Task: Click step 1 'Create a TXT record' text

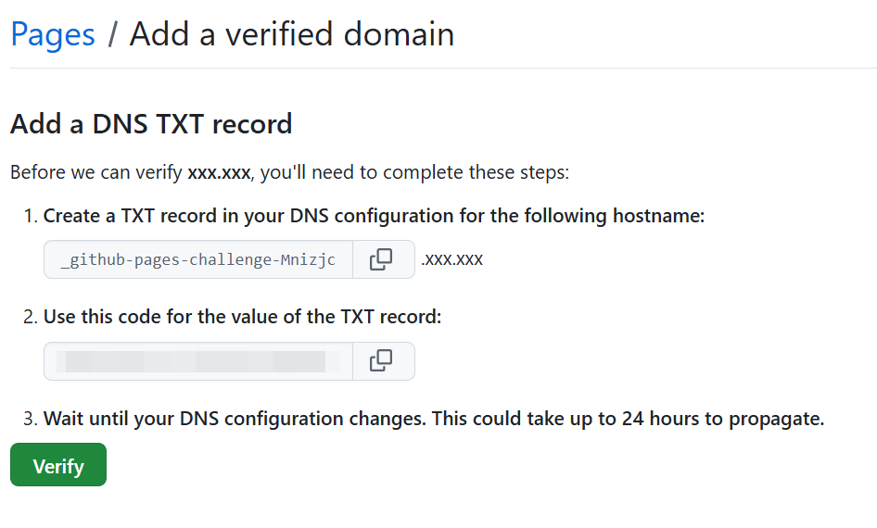Action: coord(374,216)
